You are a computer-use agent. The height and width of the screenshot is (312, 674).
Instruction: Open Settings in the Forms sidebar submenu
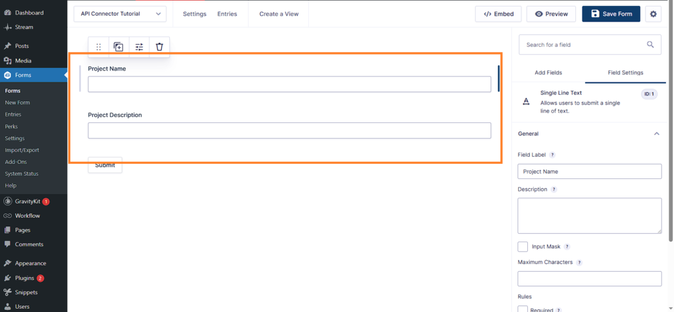tap(14, 138)
